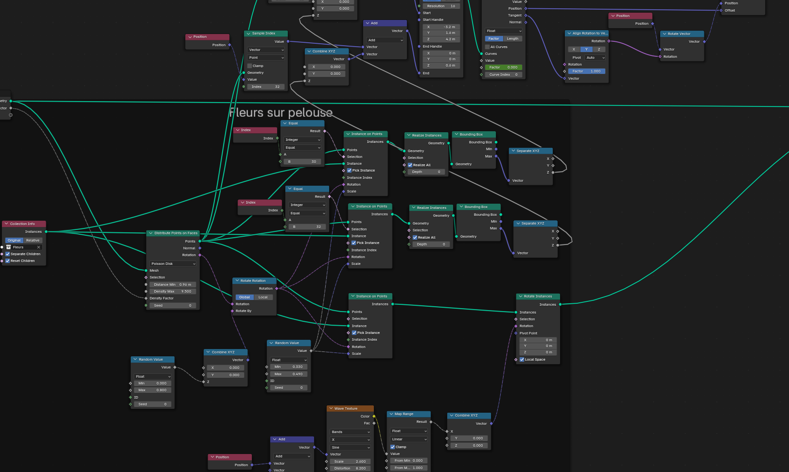Image resolution: width=789 pixels, height=472 pixels.
Task: Click Distance Min 0.96 m field
Action: [173, 284]
